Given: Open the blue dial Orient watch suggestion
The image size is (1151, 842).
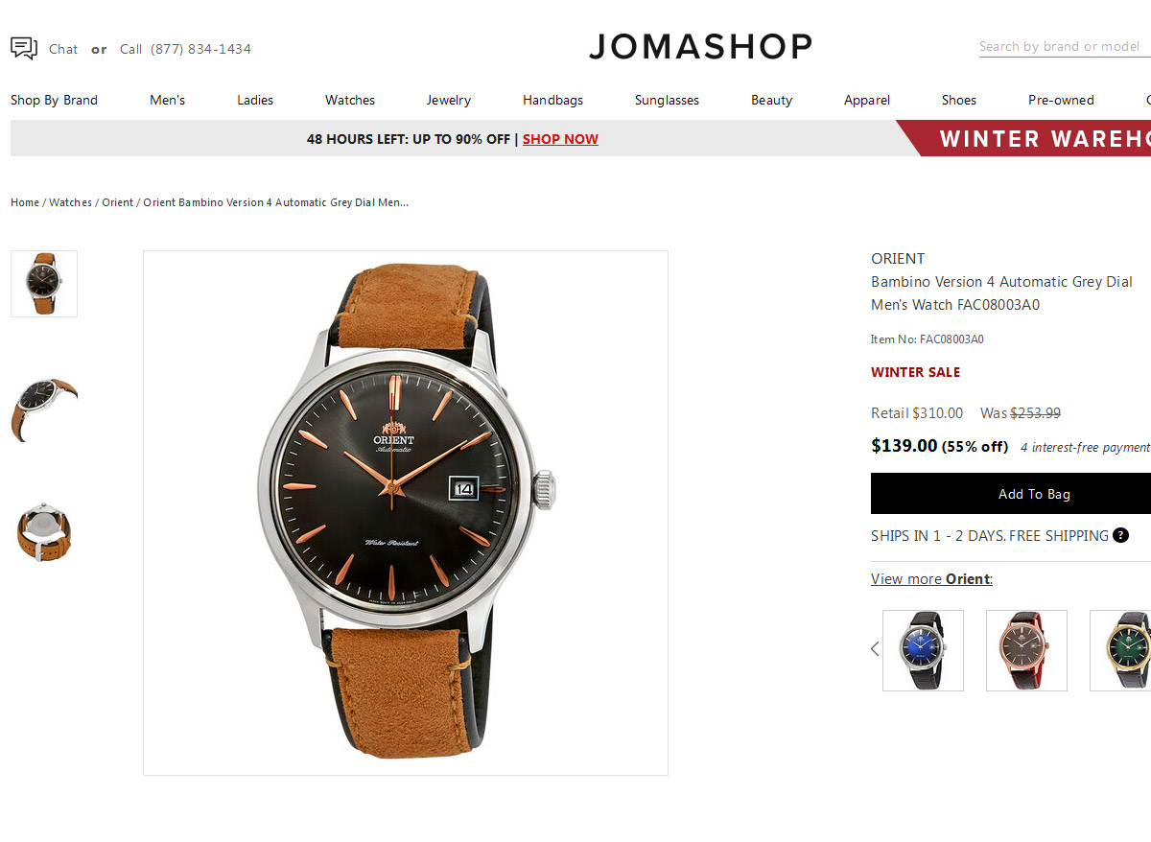Looking at the screenshot, I should tap(923, 650).
